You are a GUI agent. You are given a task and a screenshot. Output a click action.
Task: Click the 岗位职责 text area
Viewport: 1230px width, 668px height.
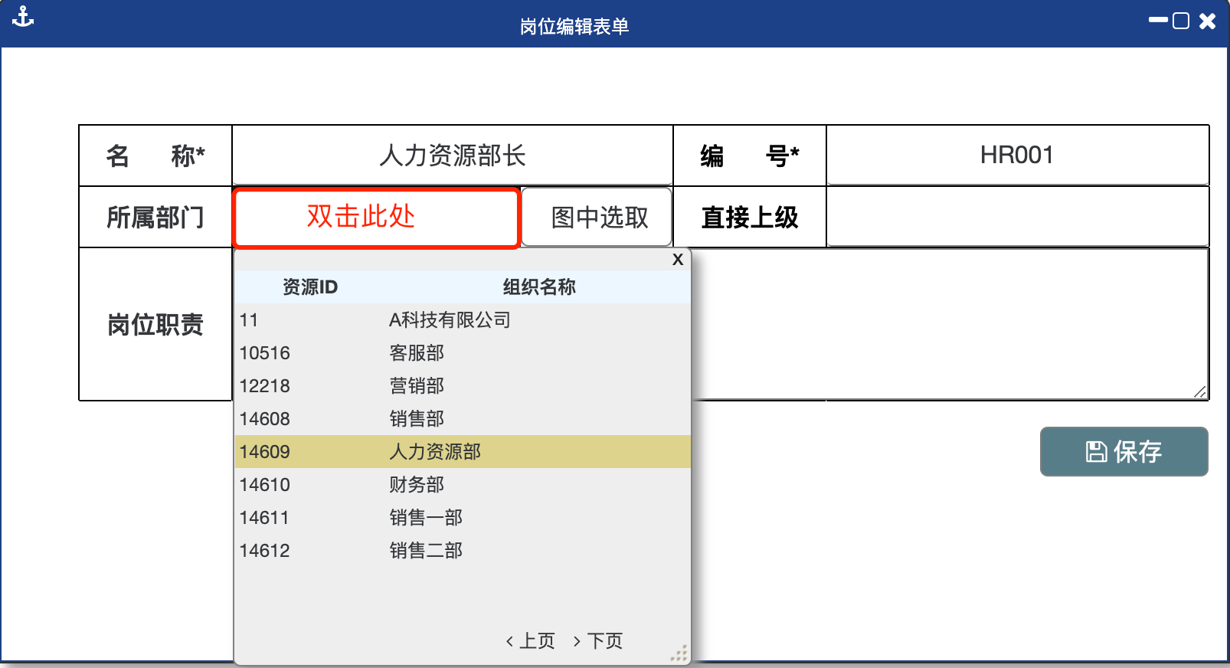click(x=950, y=323)
